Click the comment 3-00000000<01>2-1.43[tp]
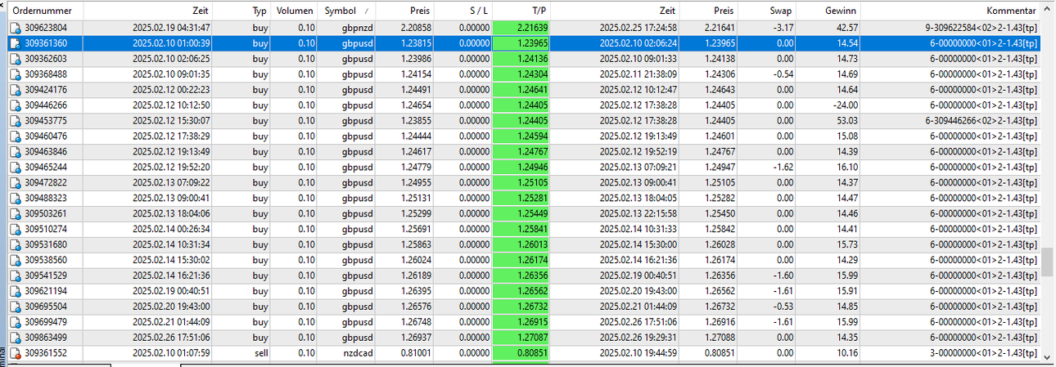Screen dimensions: 1056x367 coord(985,354)
